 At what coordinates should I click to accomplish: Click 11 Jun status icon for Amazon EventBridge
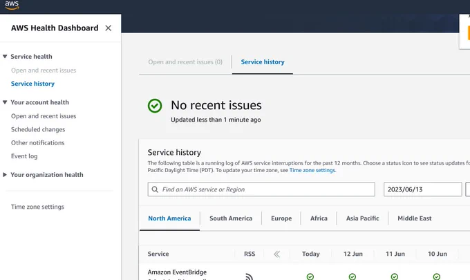pos(395,277)
